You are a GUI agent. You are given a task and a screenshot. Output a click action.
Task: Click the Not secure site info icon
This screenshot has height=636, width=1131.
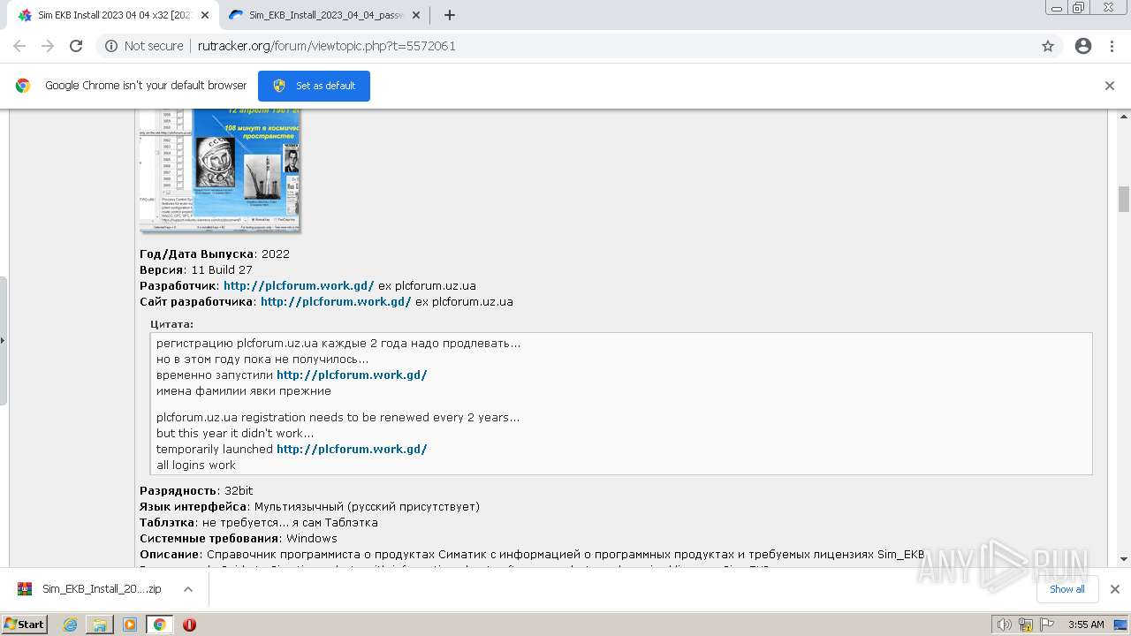click(111, 46)
